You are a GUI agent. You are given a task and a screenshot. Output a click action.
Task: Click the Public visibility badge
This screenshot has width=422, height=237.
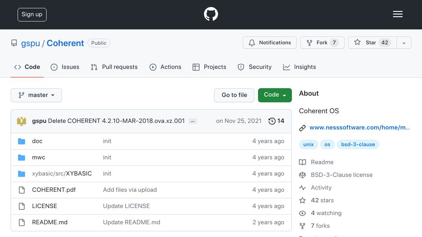99,43
